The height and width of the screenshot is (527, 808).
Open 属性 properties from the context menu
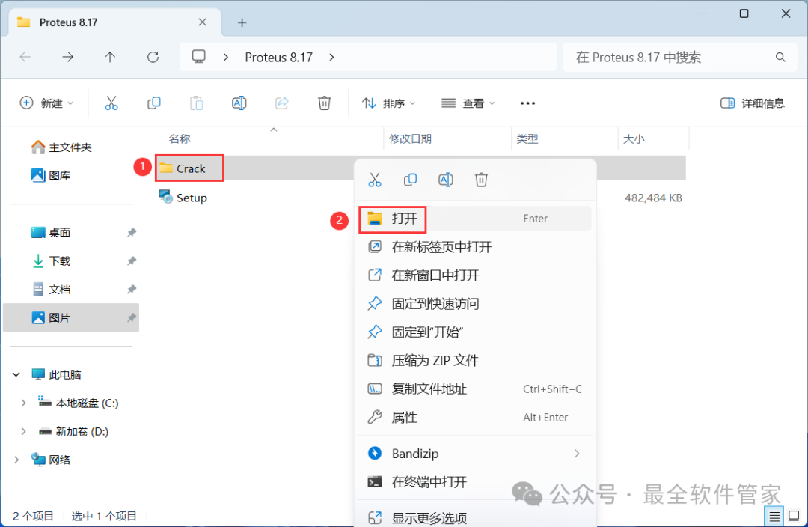pos(404,418)
